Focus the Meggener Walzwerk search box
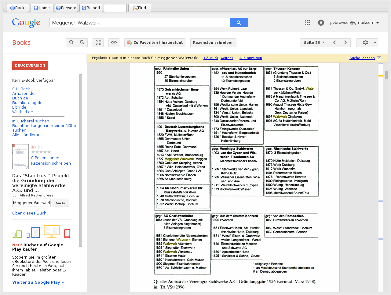The image size is (391, 295). tap(140, 23)
